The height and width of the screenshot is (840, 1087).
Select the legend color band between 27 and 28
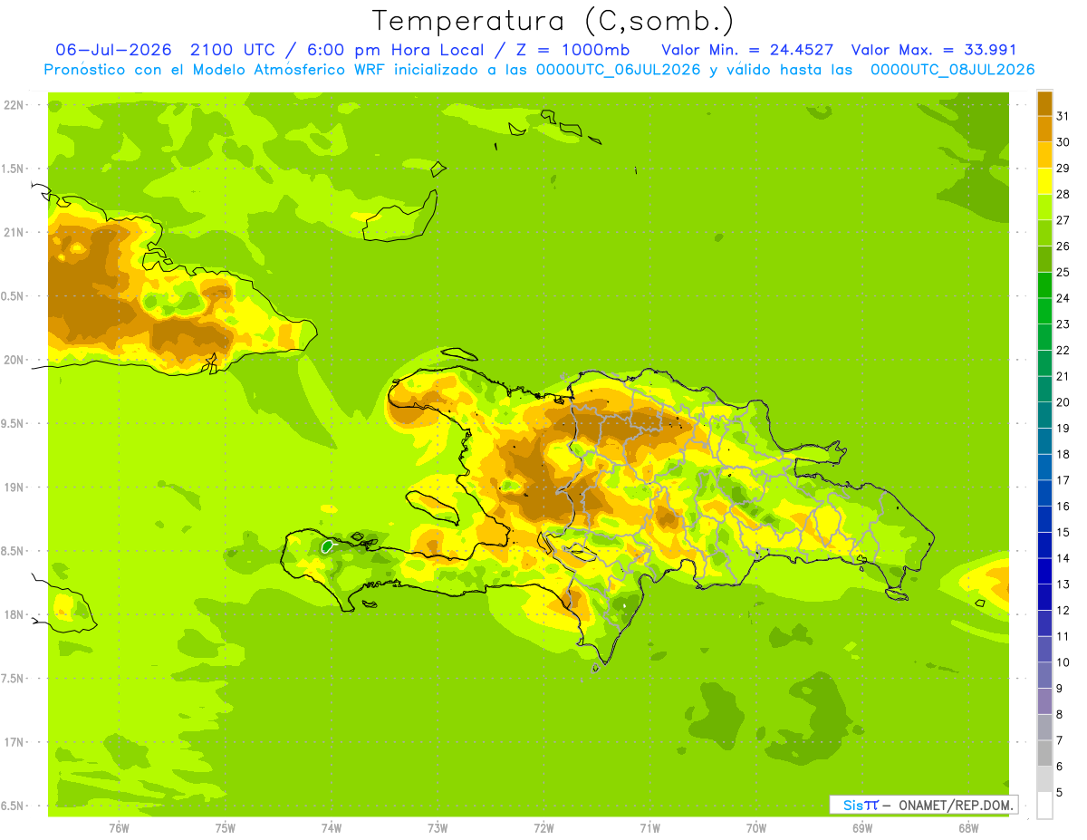pyautogui.click(x=1044, y=207)
